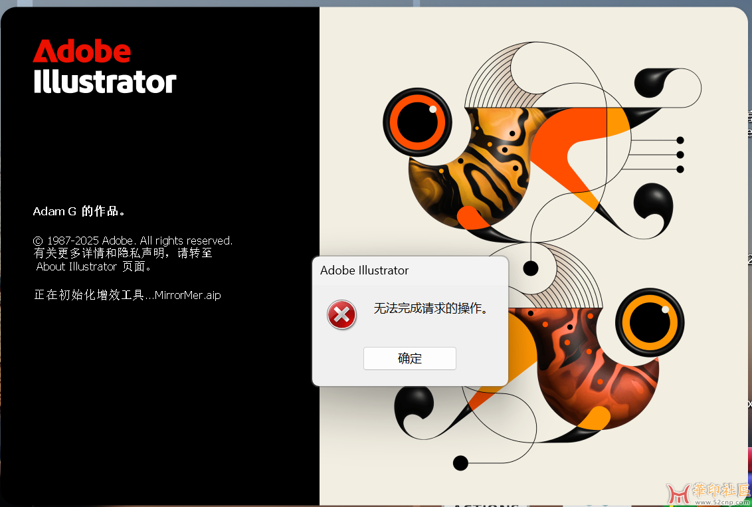The height and width of the screenshot is (507, 752).
Task: Click the 确定 button in the error dialog
Action: [410, 358]
